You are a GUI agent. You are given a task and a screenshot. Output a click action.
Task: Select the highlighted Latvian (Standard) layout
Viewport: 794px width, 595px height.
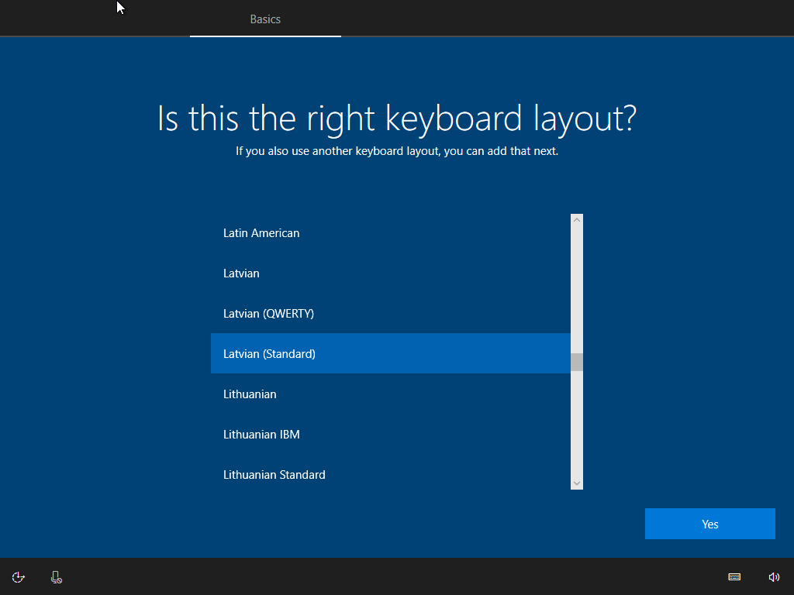pos(269,354)
